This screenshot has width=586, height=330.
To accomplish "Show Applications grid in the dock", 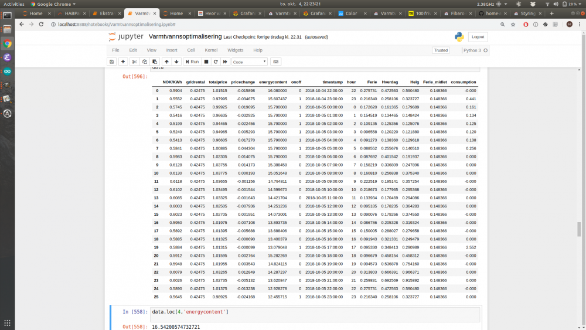I will coord(7,323).
